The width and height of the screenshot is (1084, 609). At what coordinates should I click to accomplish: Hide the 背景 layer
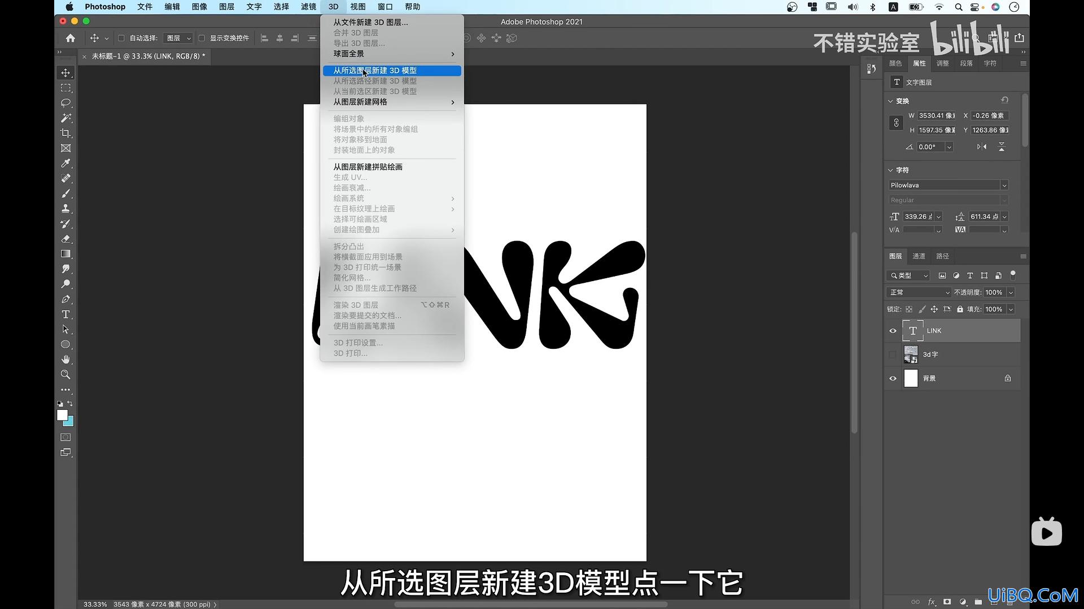[x=893, y=378]
